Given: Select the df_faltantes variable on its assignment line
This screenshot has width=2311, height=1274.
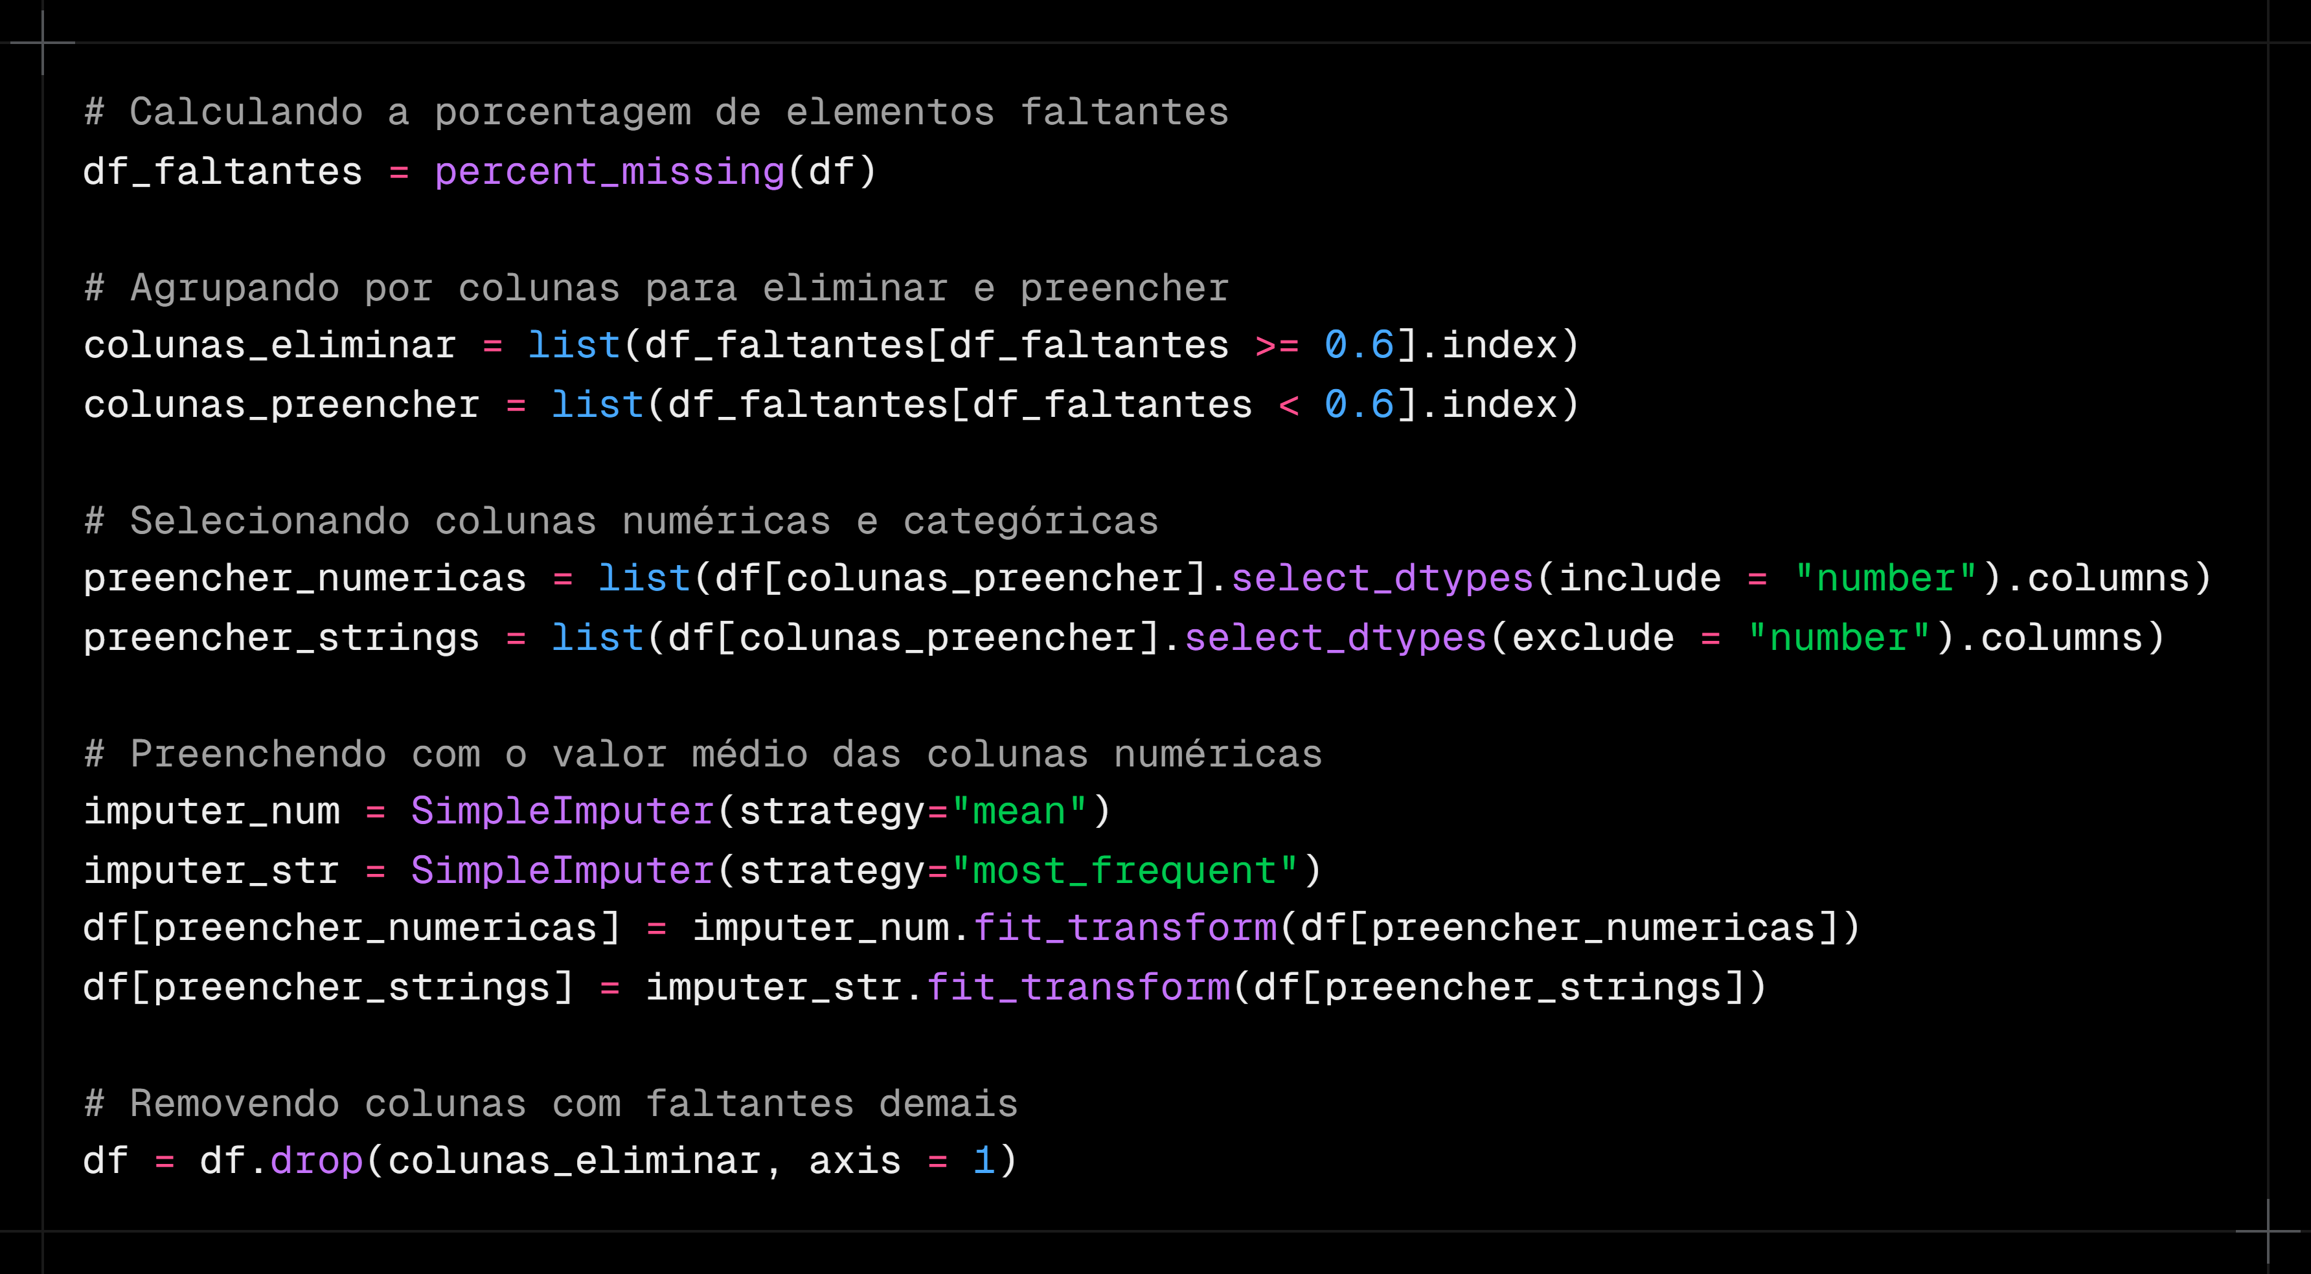Looking at the screenshot, I should (223, 172).
